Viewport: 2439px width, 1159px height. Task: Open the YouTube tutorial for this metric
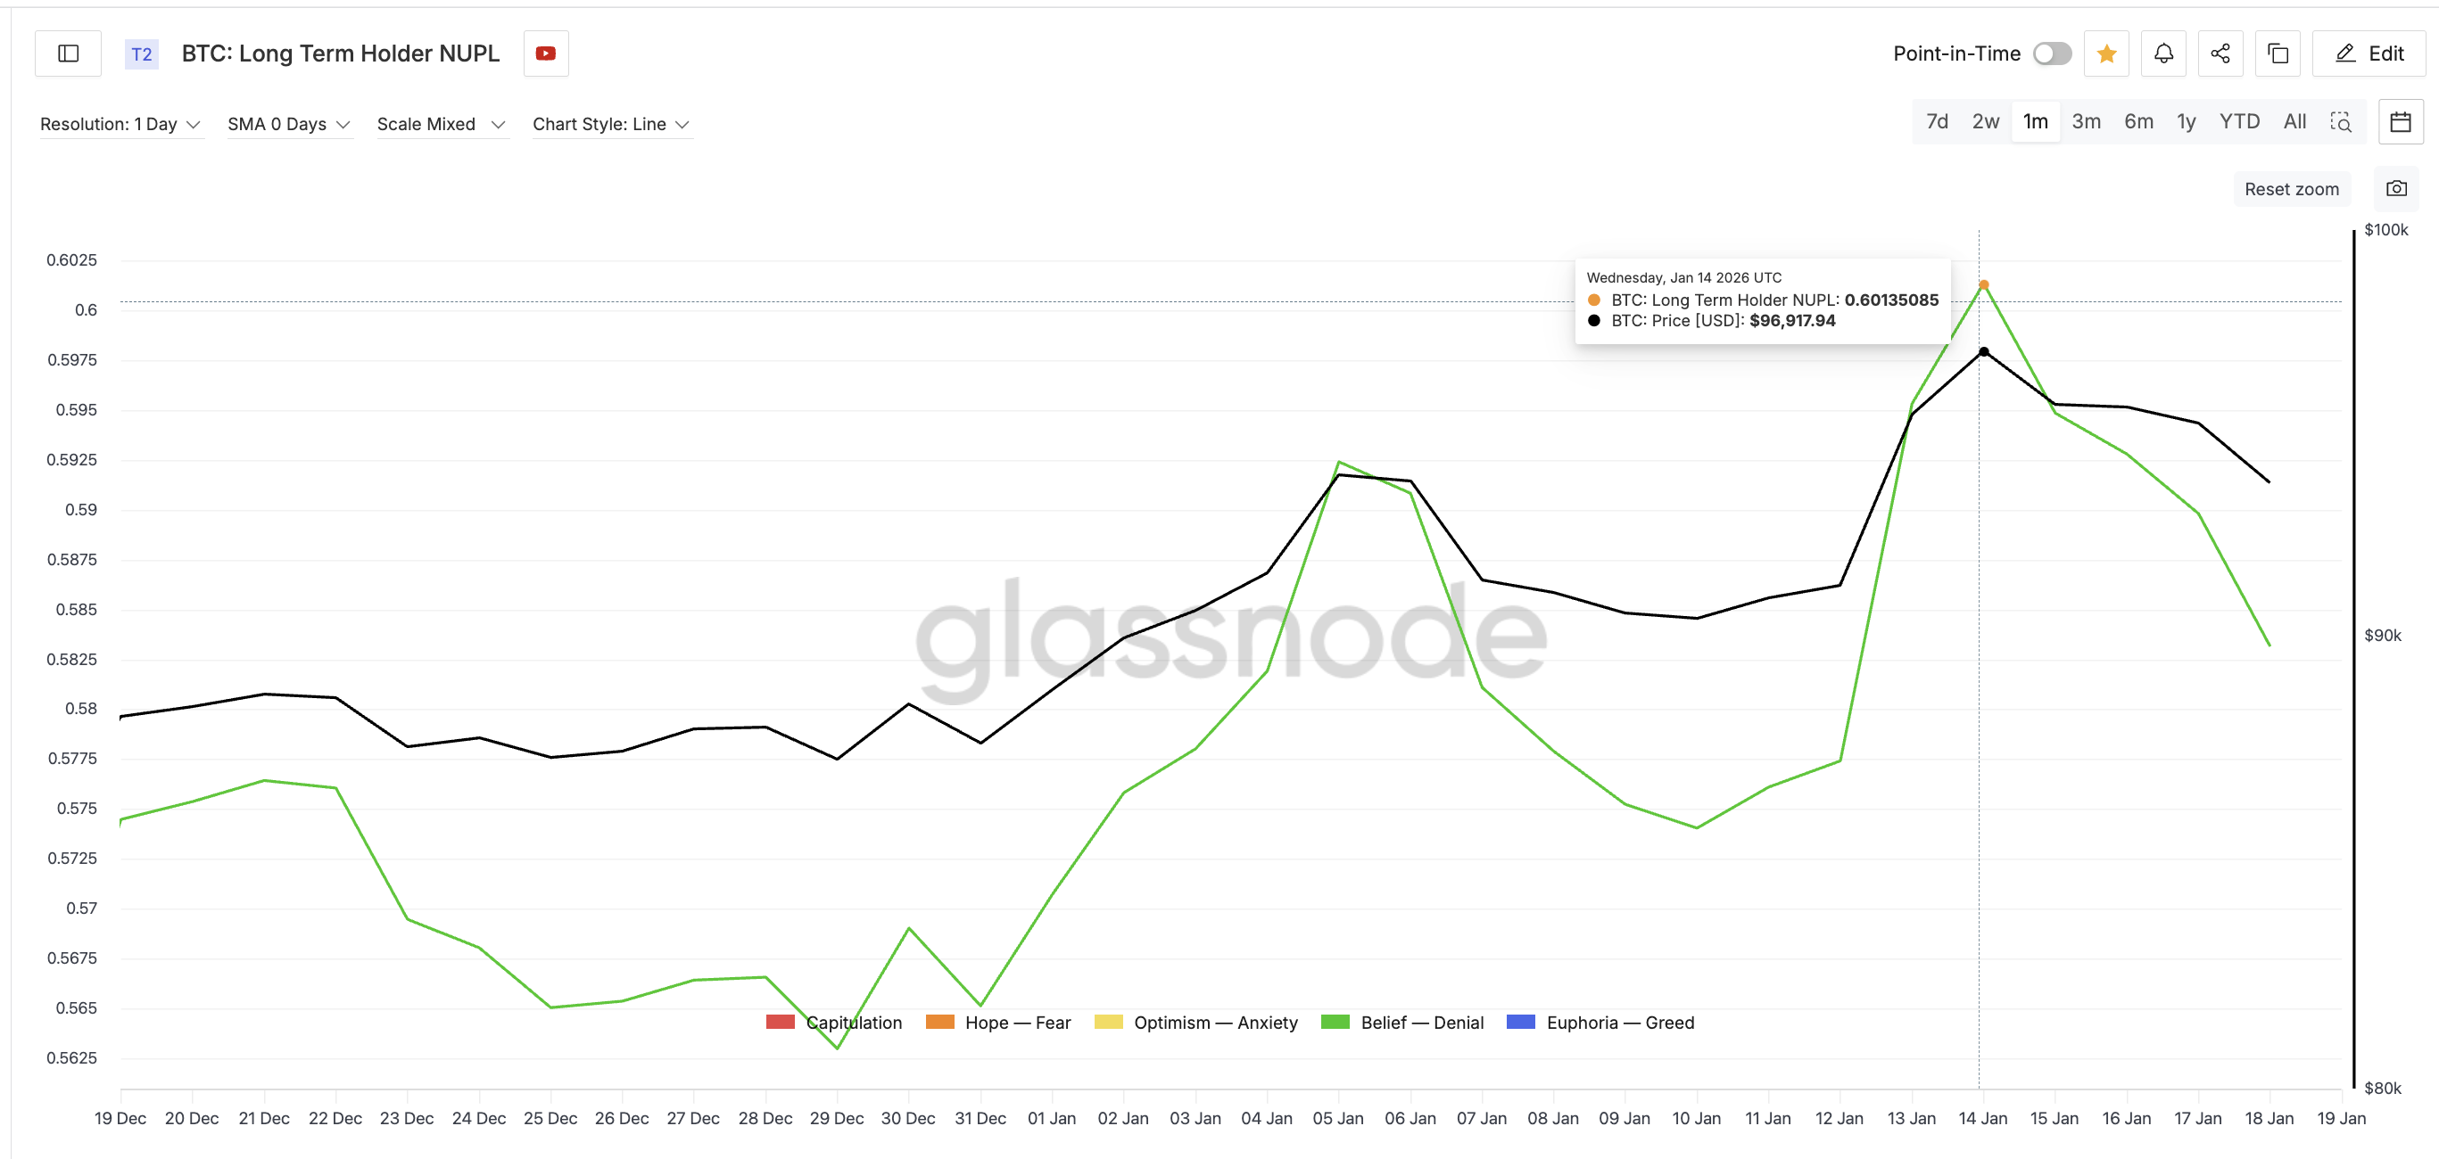(544, 53)
